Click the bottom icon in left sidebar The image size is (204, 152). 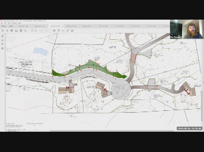(3, 48)
